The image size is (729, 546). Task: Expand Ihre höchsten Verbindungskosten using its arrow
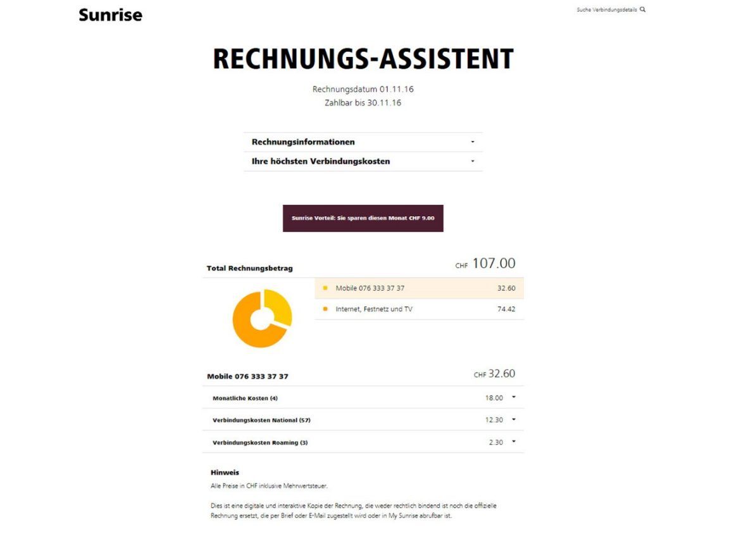tap(472, 161)
